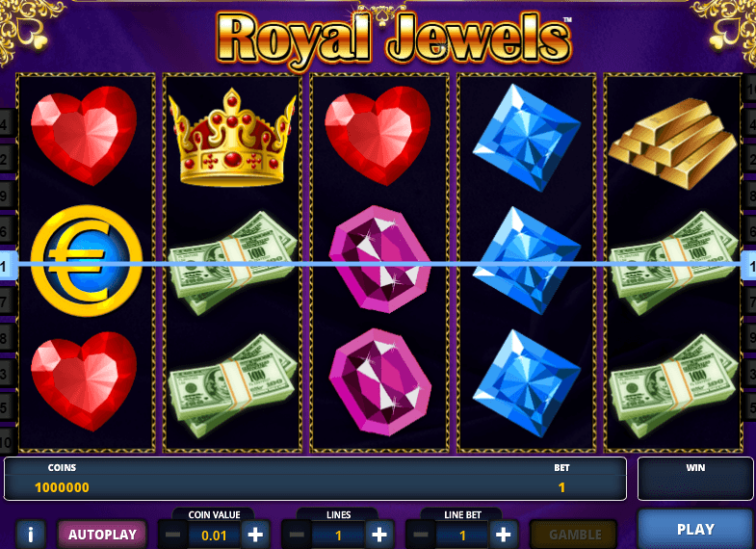Click the middle pink gem on reel three
The height and width of the screenshot is (549, 756).
[x=380, y=259]
